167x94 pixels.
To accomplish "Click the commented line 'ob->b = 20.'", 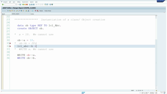I will 27,43.
